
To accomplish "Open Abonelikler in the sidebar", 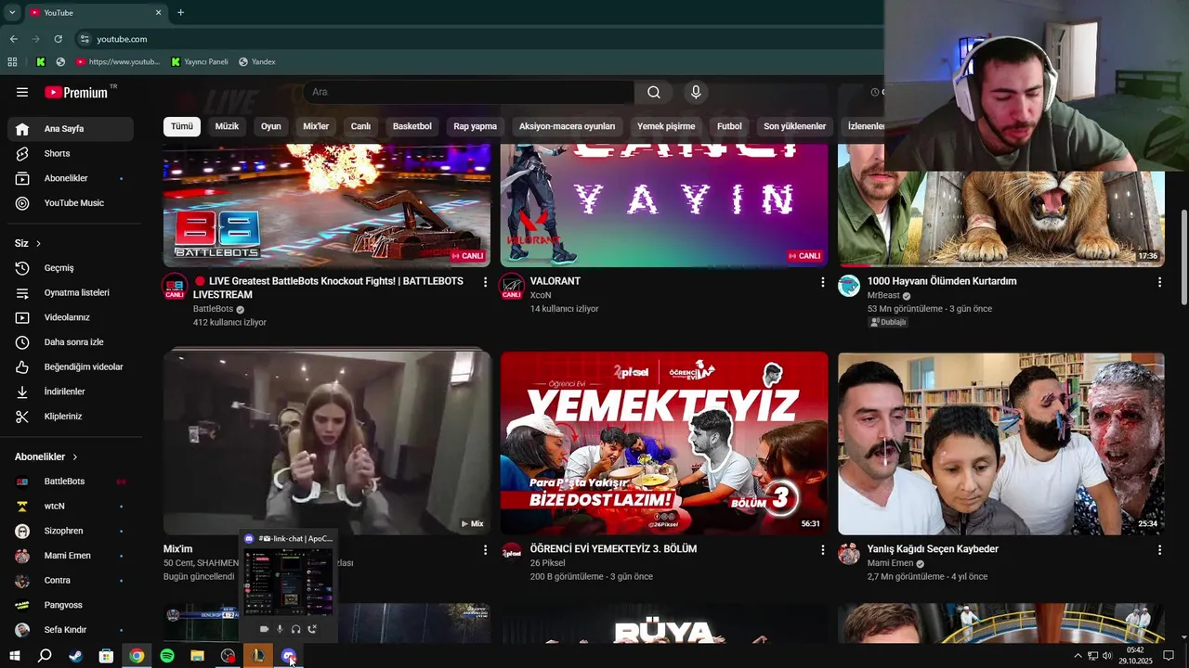I will point(71,178).
